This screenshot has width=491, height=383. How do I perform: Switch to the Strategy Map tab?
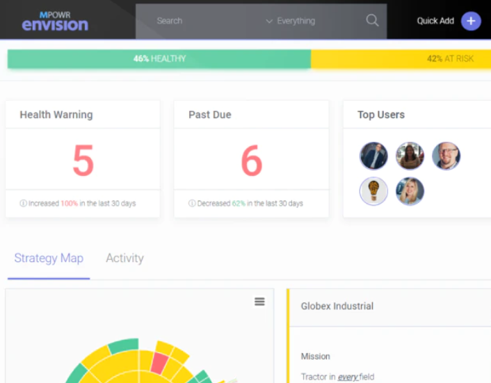point(49,259)
